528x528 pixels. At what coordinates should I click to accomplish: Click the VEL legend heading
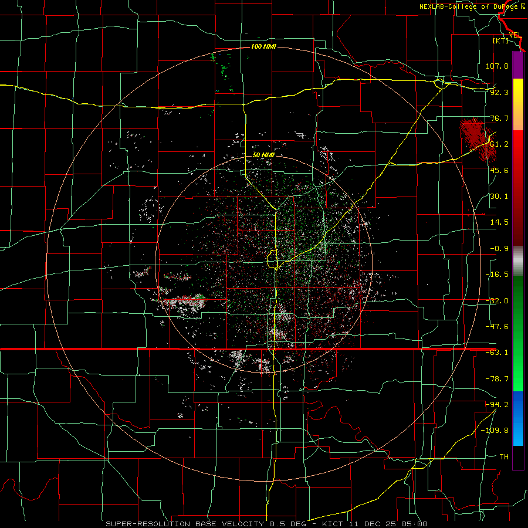click(515, 35)
